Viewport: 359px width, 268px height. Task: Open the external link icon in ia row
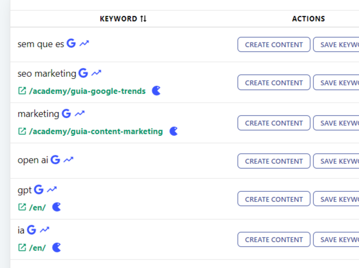click(22, 248)
